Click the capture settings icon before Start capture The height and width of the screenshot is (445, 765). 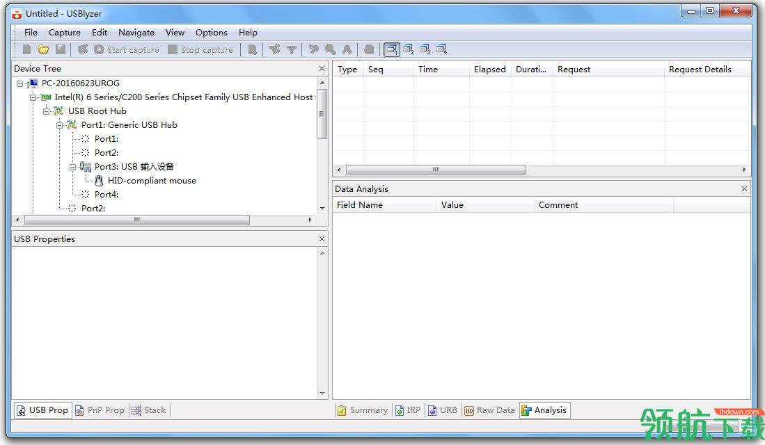click(83, 49)
